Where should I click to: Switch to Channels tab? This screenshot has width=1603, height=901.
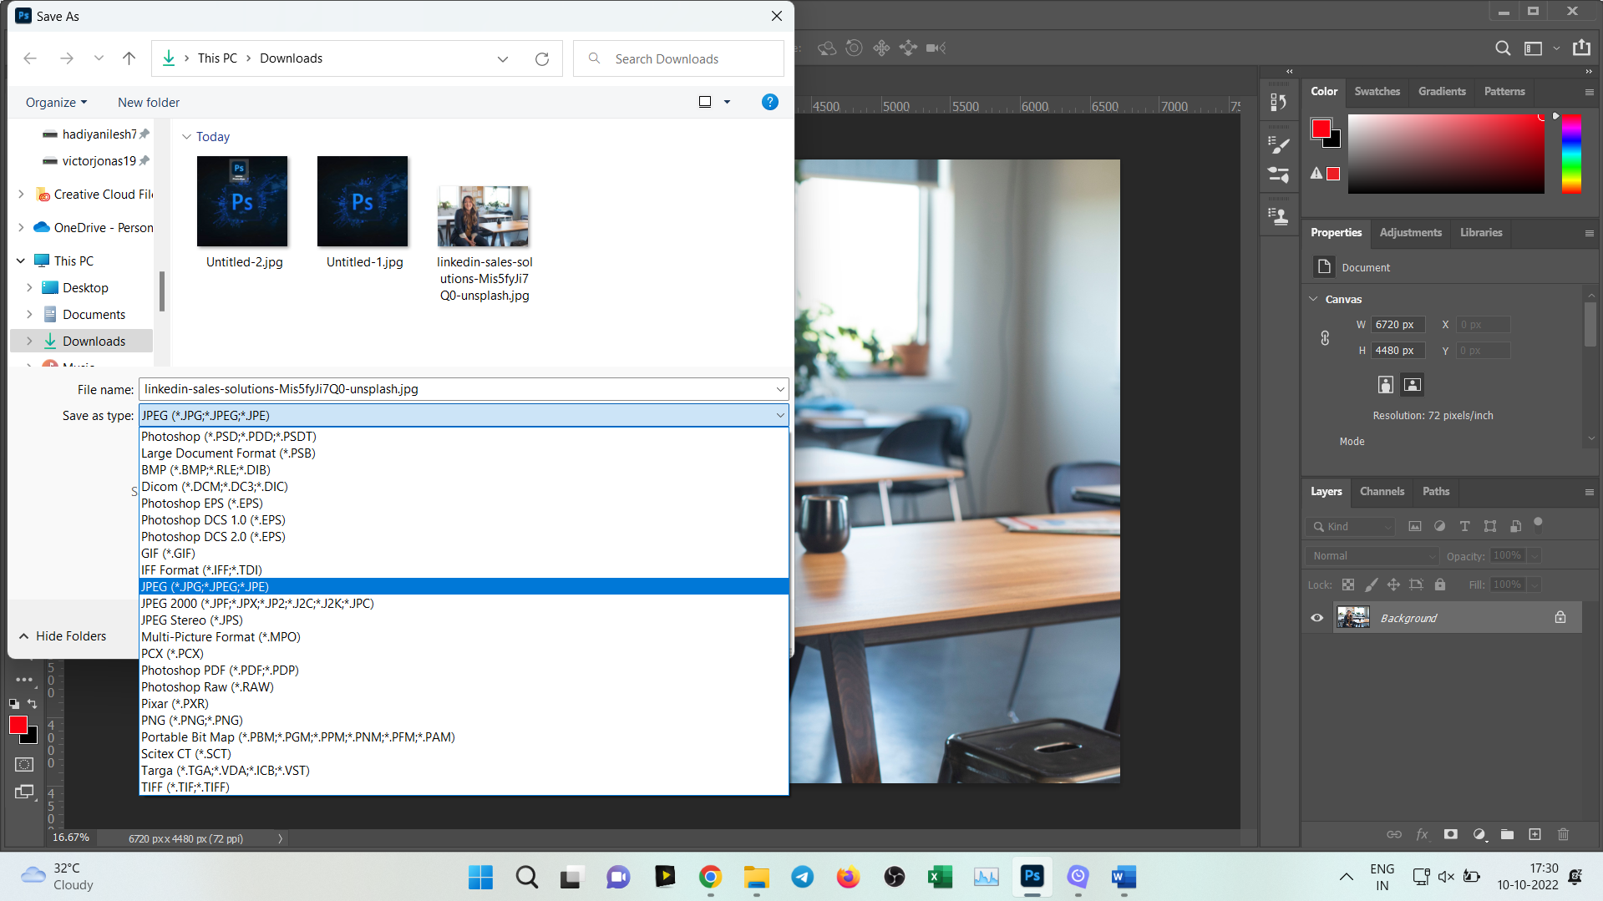(x=1382, y=491)
